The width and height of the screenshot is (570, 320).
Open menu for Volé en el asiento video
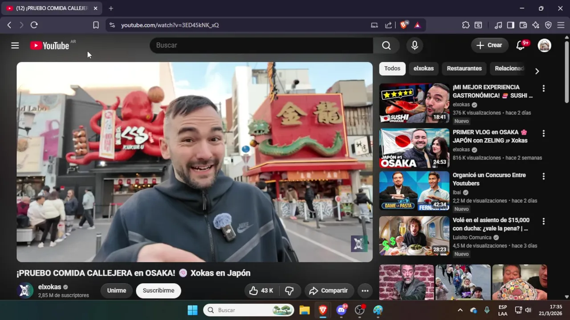[543, 221]
